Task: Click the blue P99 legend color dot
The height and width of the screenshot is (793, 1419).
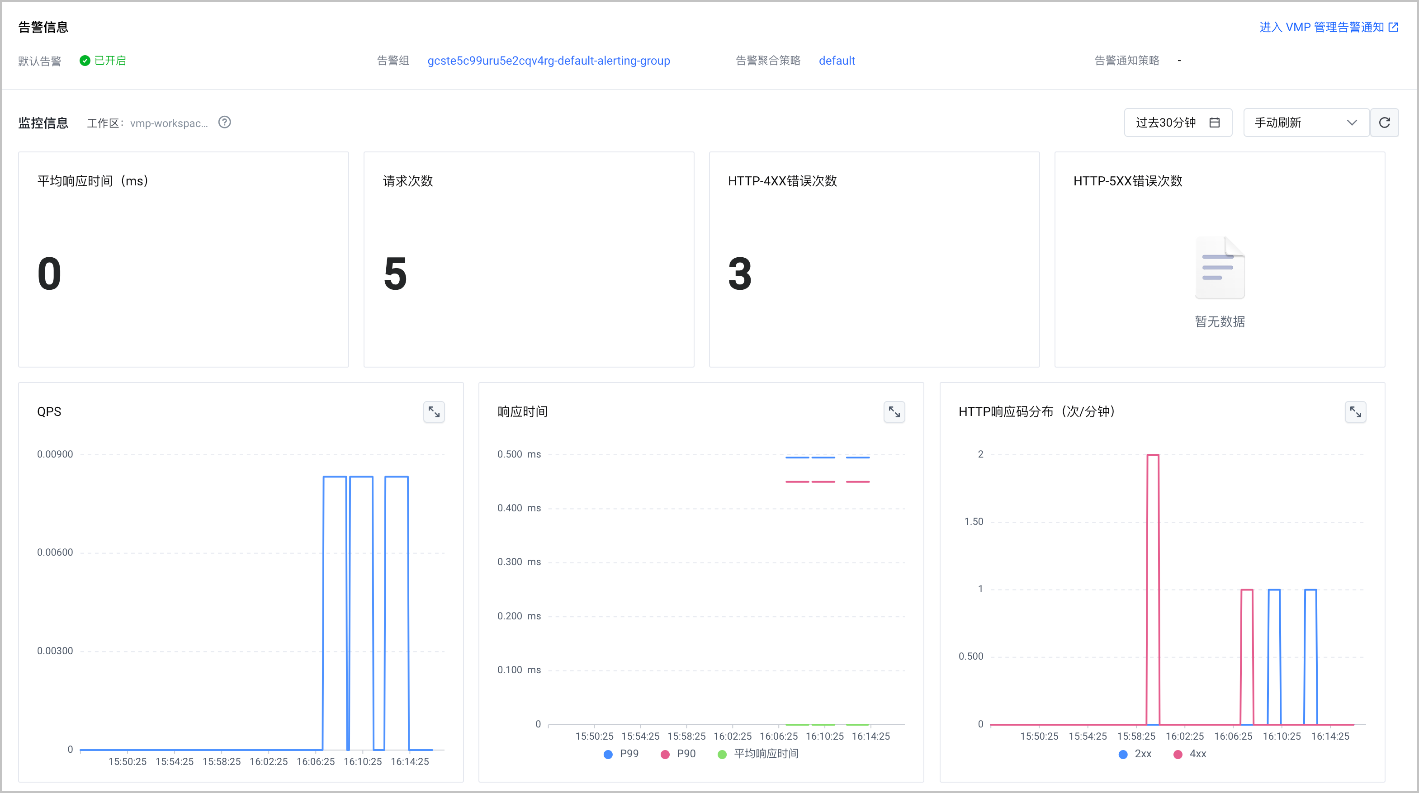Action: tap(608, 755)
